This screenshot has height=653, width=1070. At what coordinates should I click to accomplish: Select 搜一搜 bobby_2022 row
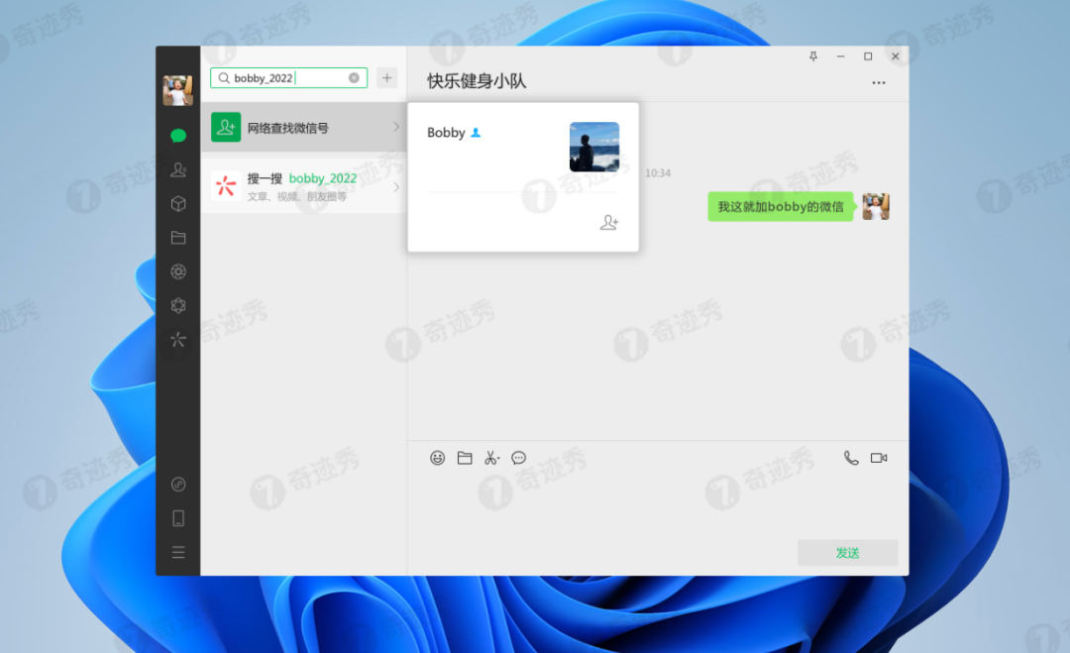[x=304, y=186]
